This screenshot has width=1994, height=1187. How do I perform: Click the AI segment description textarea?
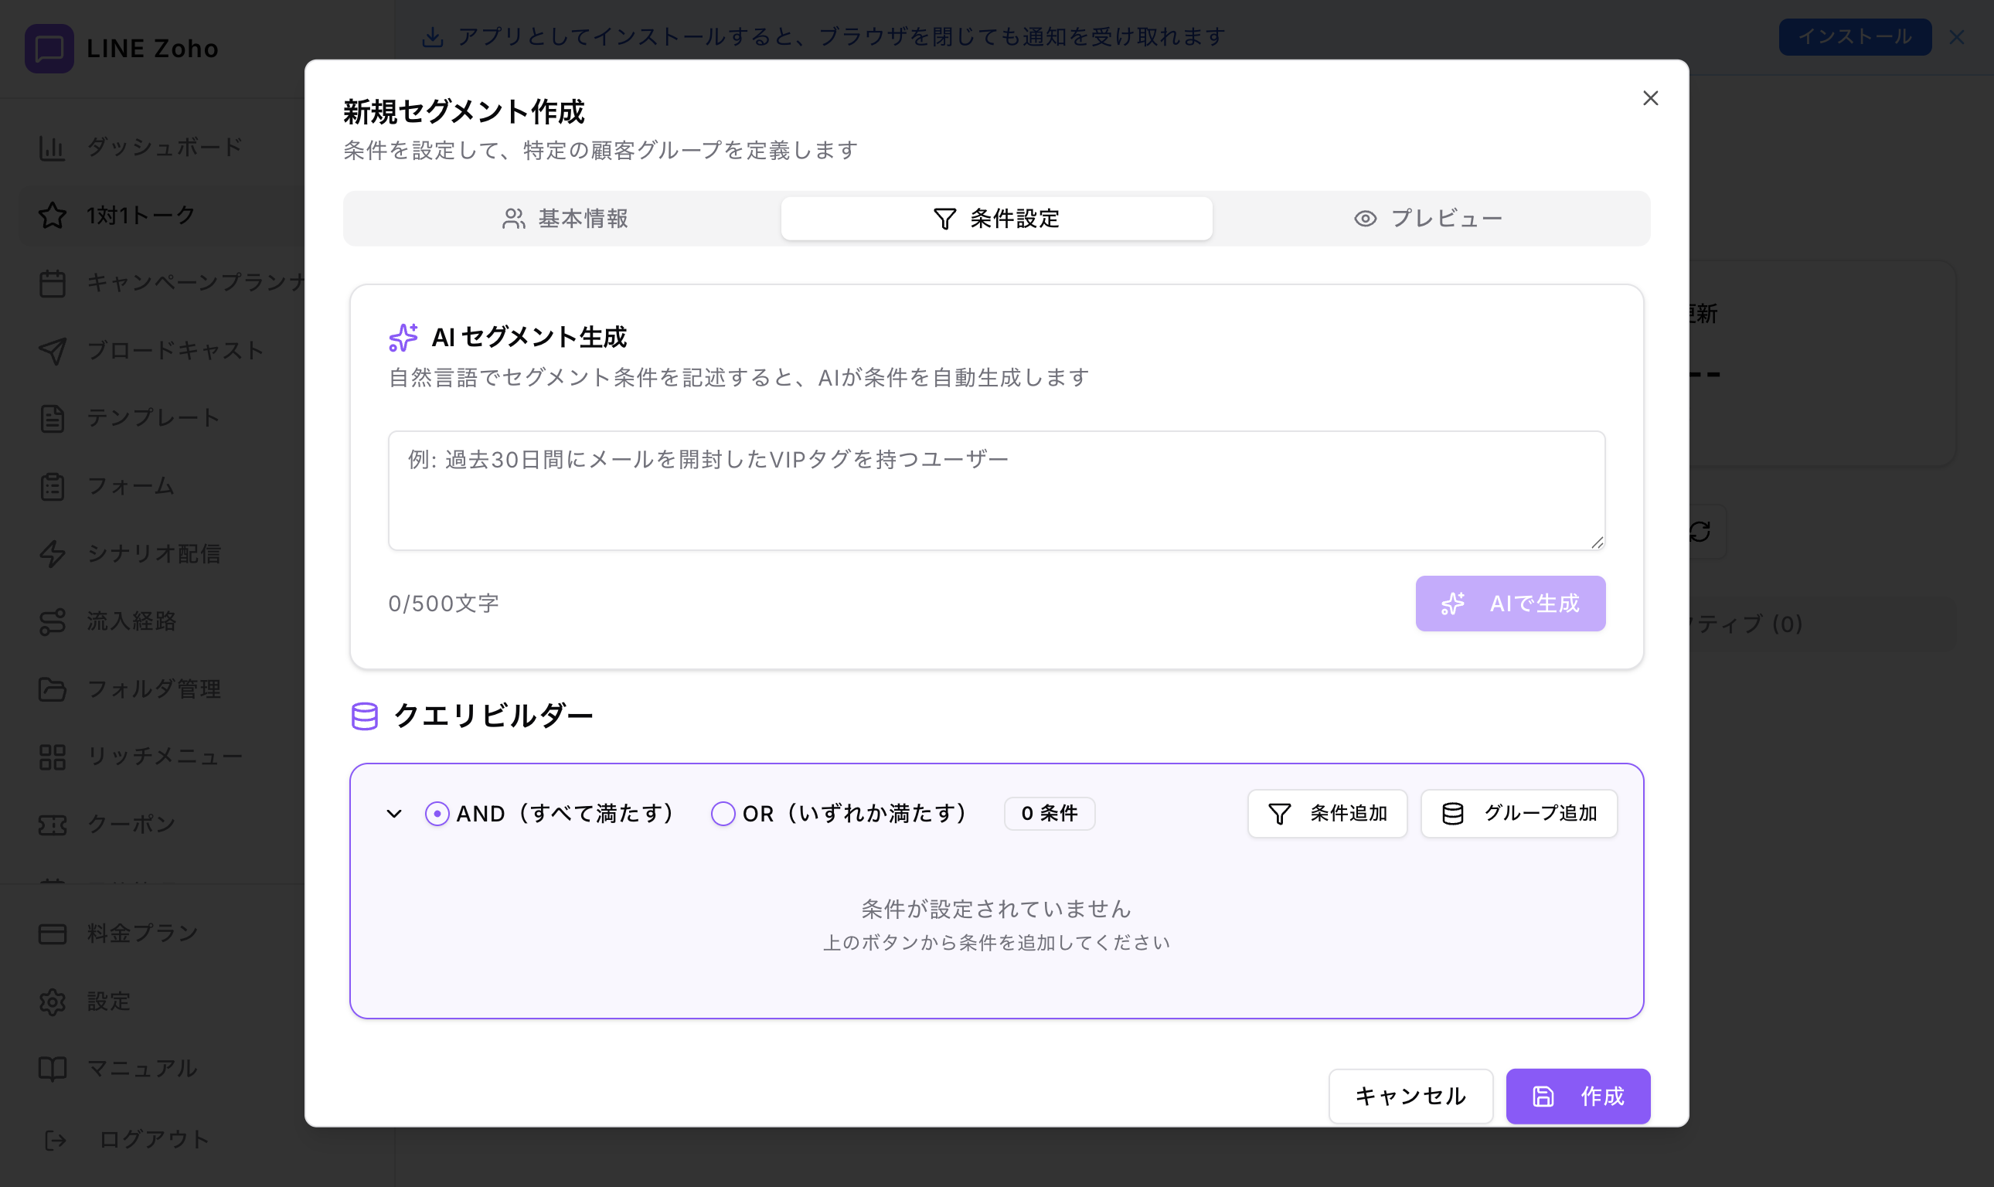click(x=995, y=489)
